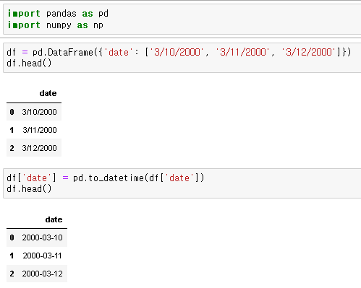The width and height of the screenshot is (361, 288).
Task: Click index 1 in the converted-date table
Action: [12, 256]
